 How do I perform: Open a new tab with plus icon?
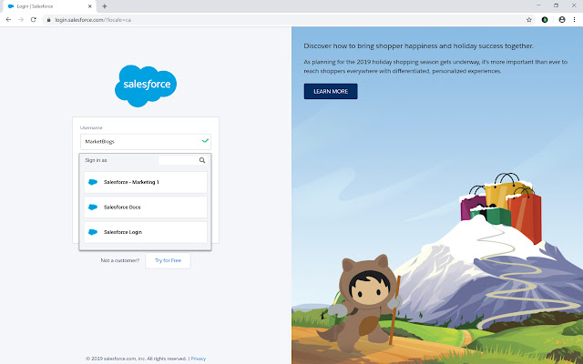105,6
